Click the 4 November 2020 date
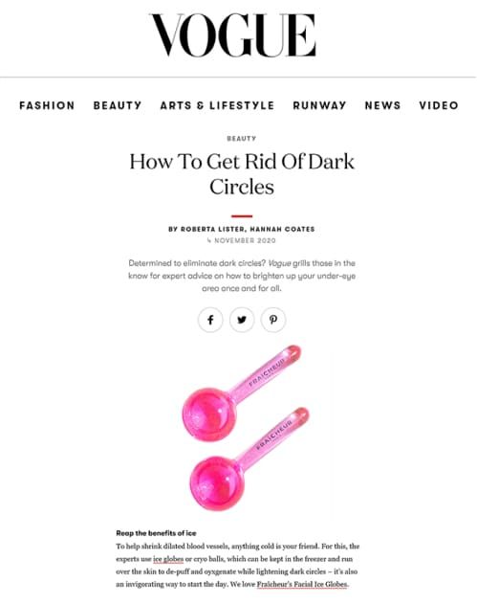The height and width of the screenshot is (604, 477). point(242,241)
